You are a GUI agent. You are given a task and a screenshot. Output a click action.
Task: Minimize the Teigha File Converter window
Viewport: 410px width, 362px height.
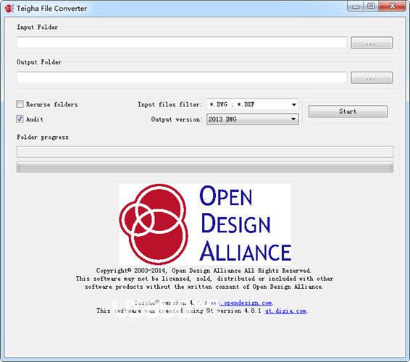[x=356, y=7]
